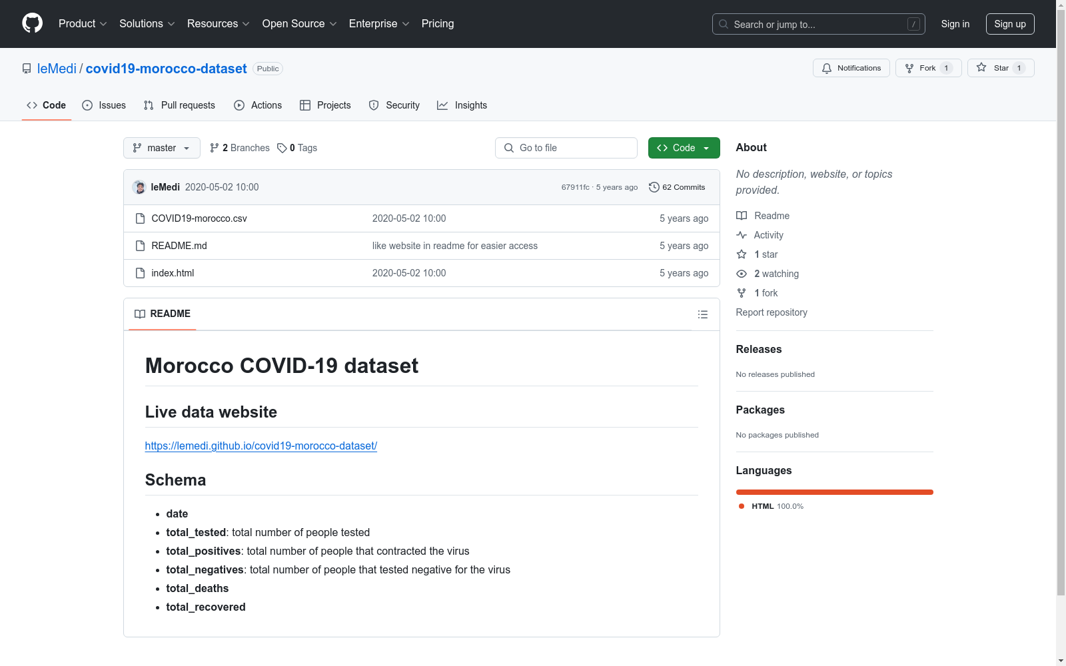The image size is (1066, 666).
Task: Open the Insights tab
Action: (462, 105)
